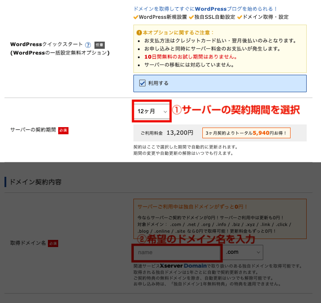Click the Xserver Domain service name

pos(184,265)
